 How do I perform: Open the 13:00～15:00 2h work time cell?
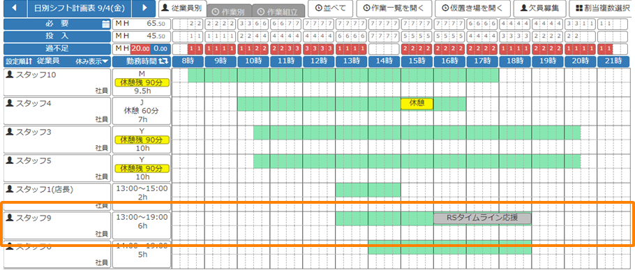(x=142, y=196)
